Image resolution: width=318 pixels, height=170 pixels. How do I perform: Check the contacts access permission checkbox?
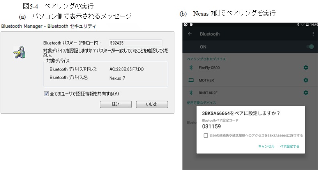point(206,135)
